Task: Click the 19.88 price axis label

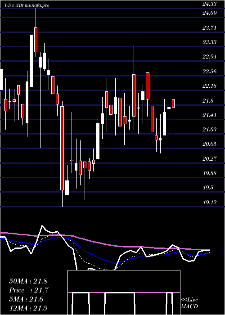Action: [x=210, y=173]
